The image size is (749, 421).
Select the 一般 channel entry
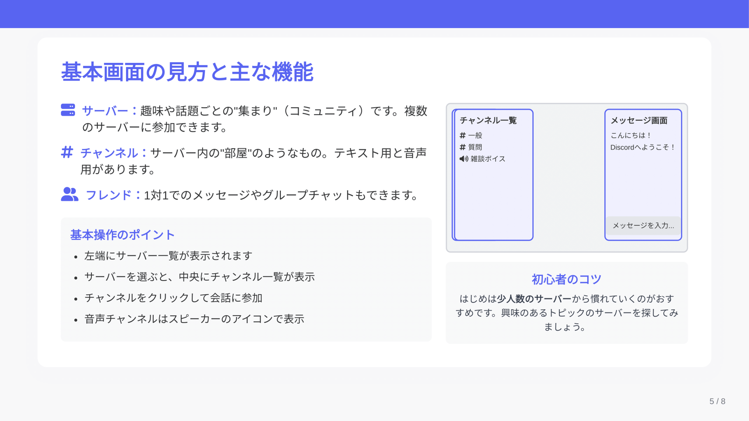pyautogui.click(x=475, y=135)
